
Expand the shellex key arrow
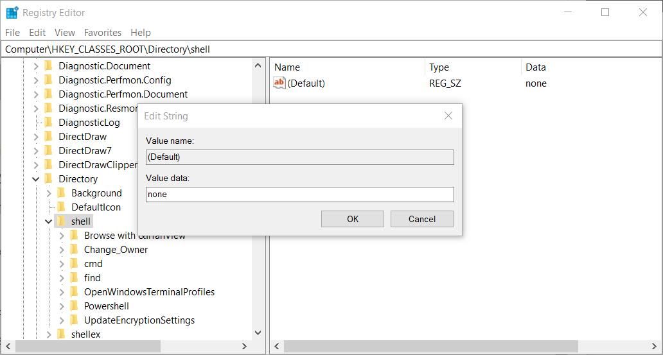pos(49,334)
